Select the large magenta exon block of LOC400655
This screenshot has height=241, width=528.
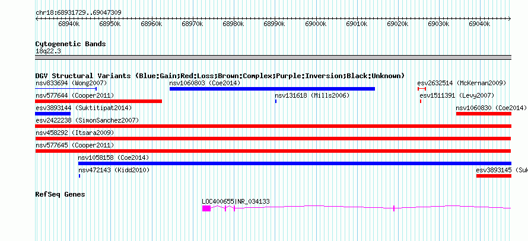click(206, 208)
